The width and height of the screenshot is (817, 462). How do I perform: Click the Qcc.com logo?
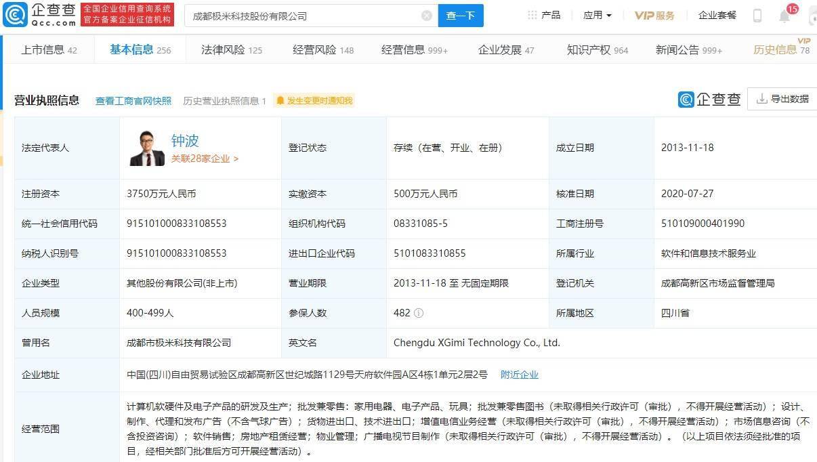click(x=39, y=14)
